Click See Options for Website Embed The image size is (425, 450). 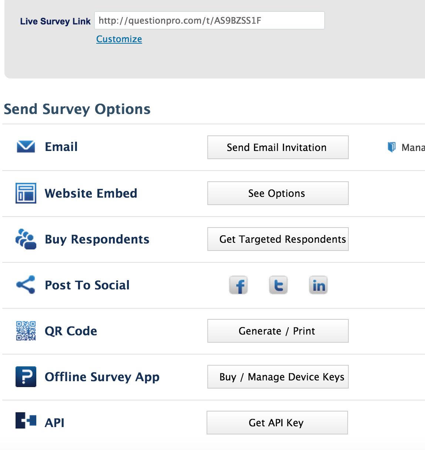277,193
